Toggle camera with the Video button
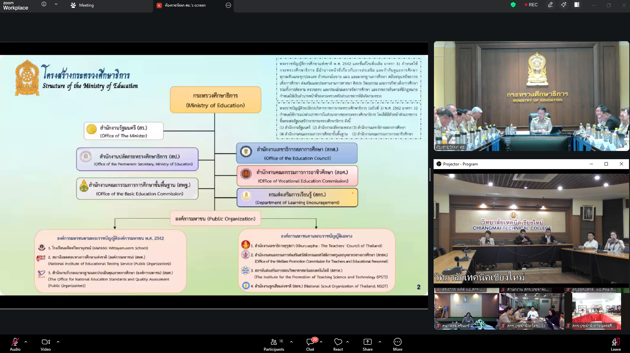 click(46, 344)
